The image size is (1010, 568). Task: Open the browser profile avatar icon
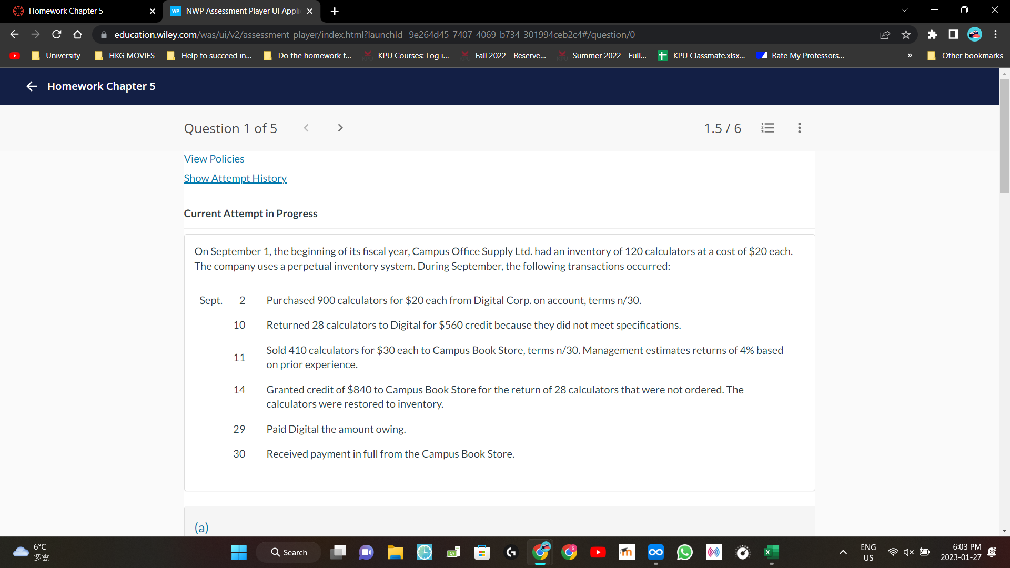pos(974,34)
